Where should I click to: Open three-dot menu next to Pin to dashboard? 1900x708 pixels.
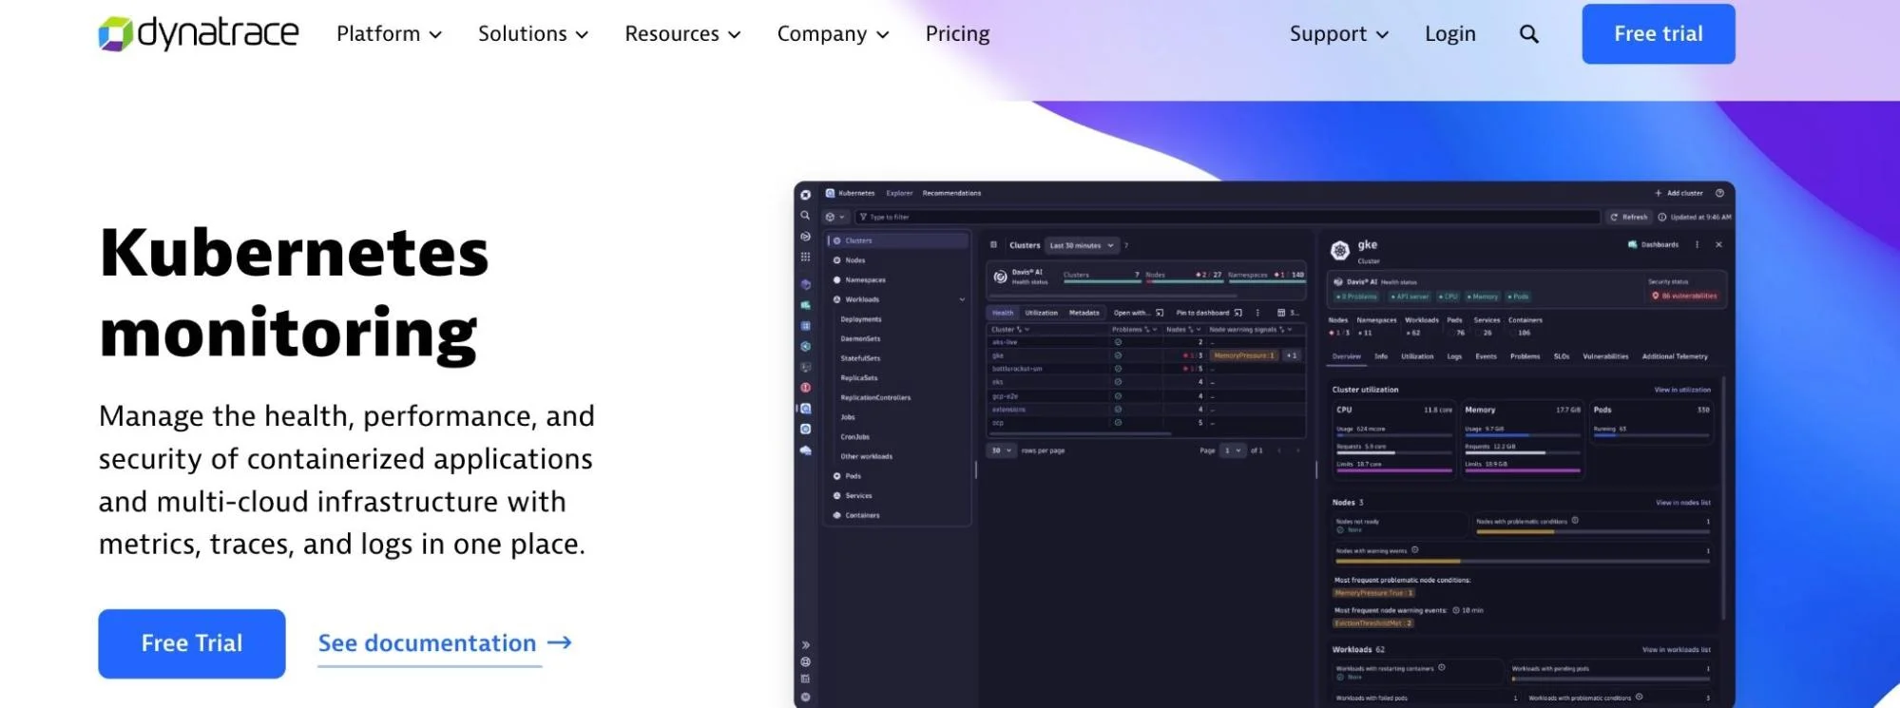pyautogui.click(x=1257, y=313)
